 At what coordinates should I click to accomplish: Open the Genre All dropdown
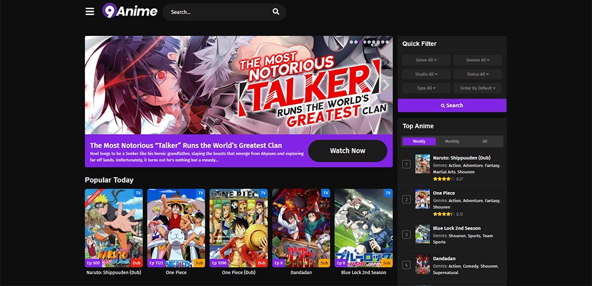click(x=426, y=60)
